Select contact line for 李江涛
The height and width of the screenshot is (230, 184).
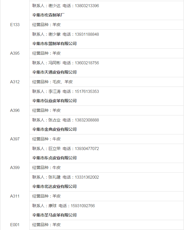click(x=66, y=92)
